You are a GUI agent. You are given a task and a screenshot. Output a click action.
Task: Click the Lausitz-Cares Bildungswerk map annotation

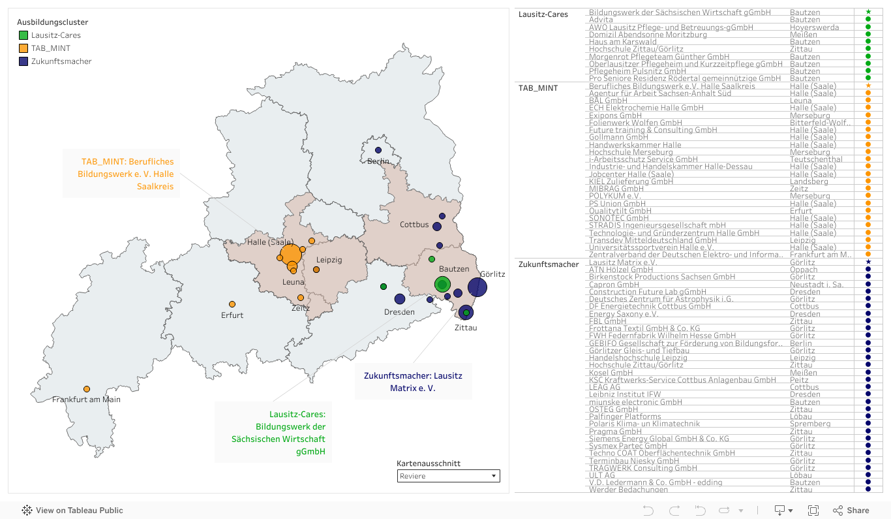[273, 433]
